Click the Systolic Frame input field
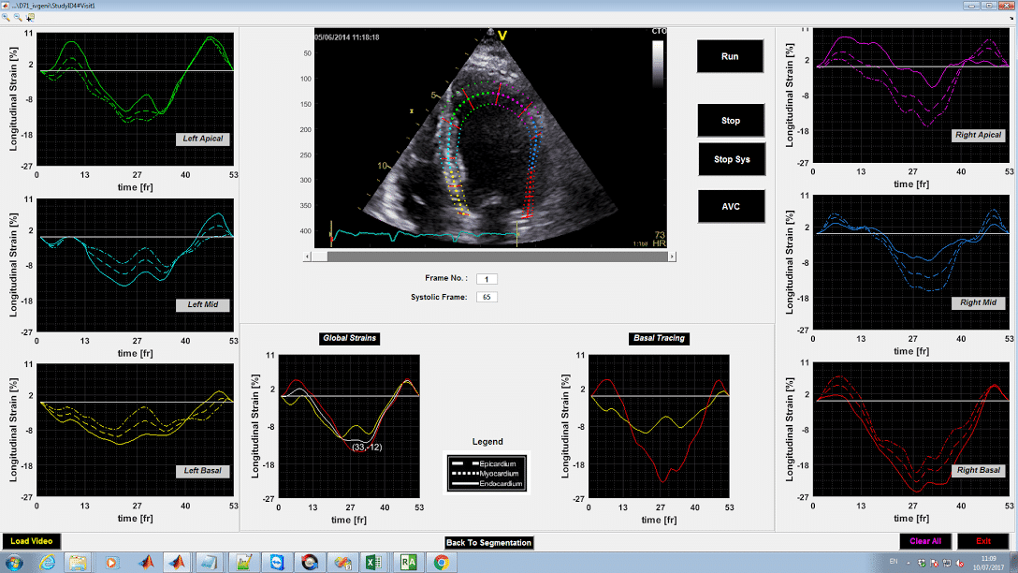The image size is (1018, 573). click(x=487, y=297)
